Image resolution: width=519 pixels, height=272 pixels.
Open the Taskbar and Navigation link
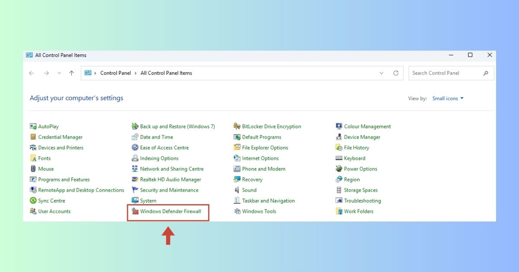[x=268, y=201]
